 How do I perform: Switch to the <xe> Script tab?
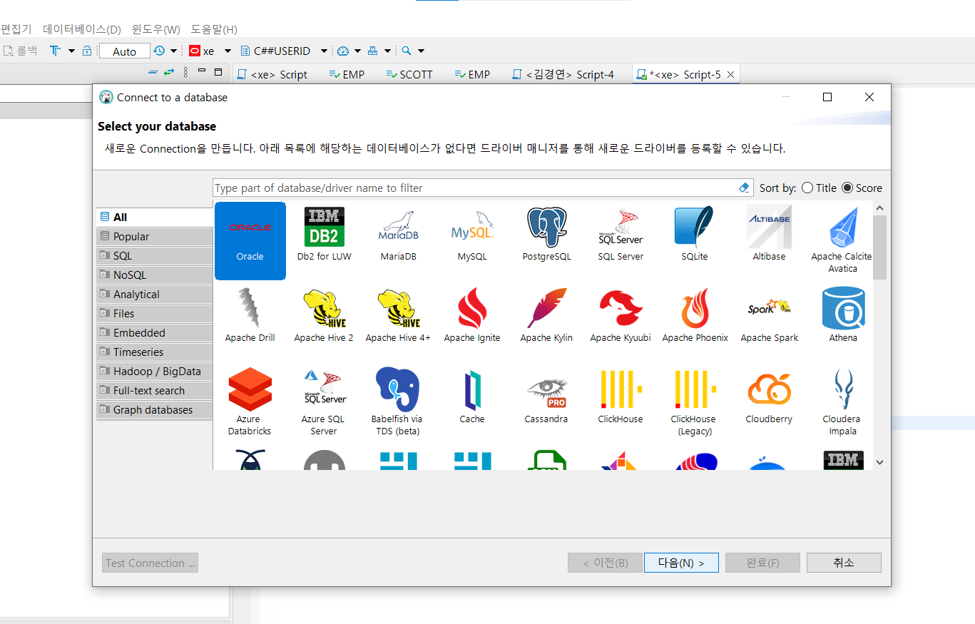[x=272, y=74]
